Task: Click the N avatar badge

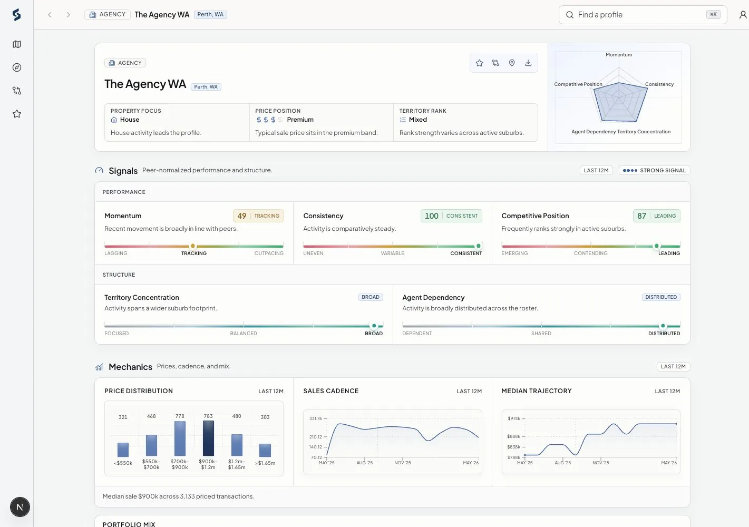Action: [20, 507]
